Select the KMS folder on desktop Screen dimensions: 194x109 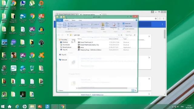point(32,43)
